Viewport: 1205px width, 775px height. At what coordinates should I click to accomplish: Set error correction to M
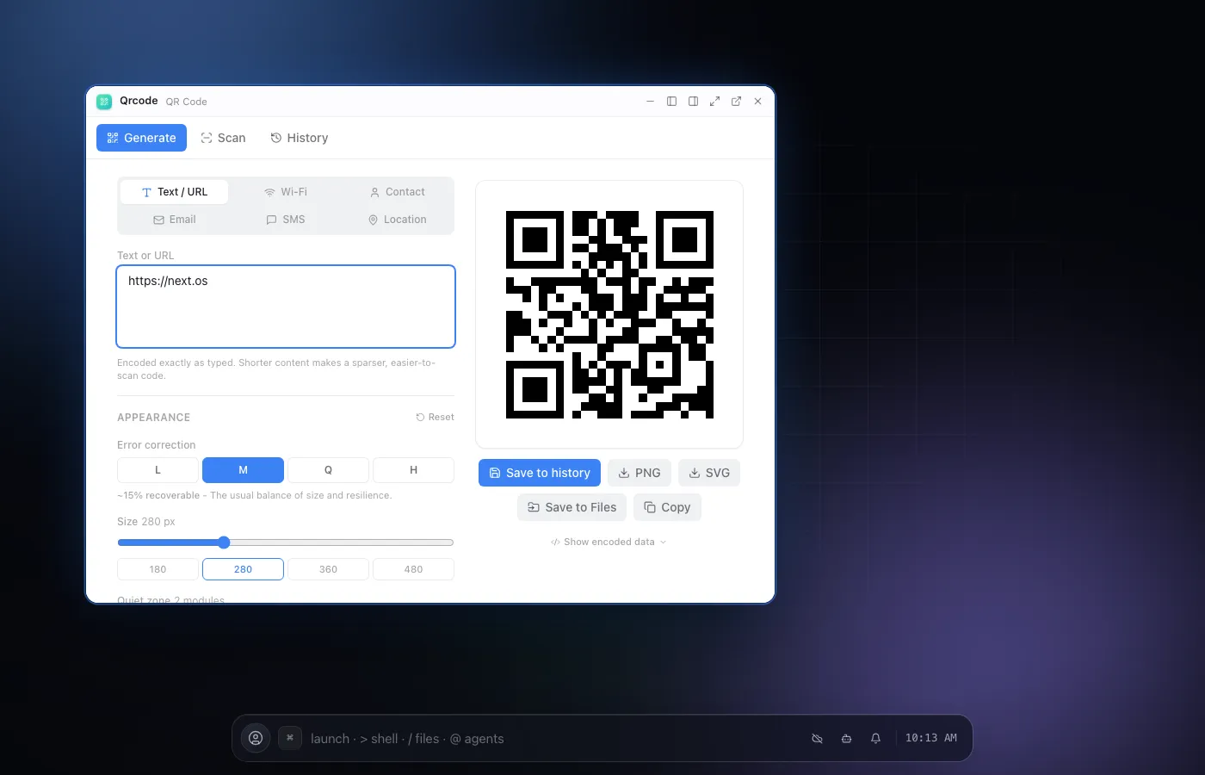pyautogui.click(x=243, y=470)
